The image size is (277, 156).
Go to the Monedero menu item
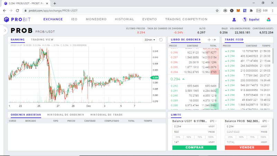click(x=96, y=19)
